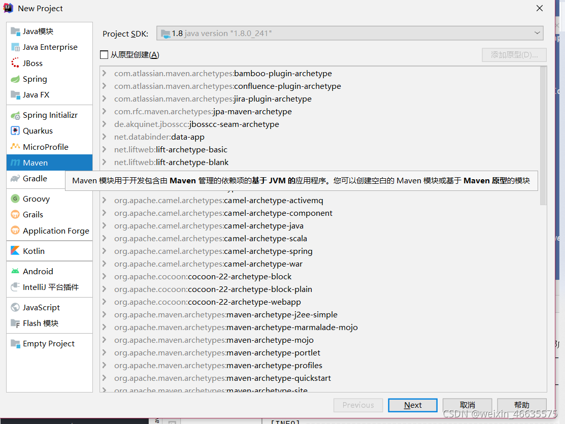Select net.databinder:data-app row
The image size is (565, 424).
pos(320,137)
